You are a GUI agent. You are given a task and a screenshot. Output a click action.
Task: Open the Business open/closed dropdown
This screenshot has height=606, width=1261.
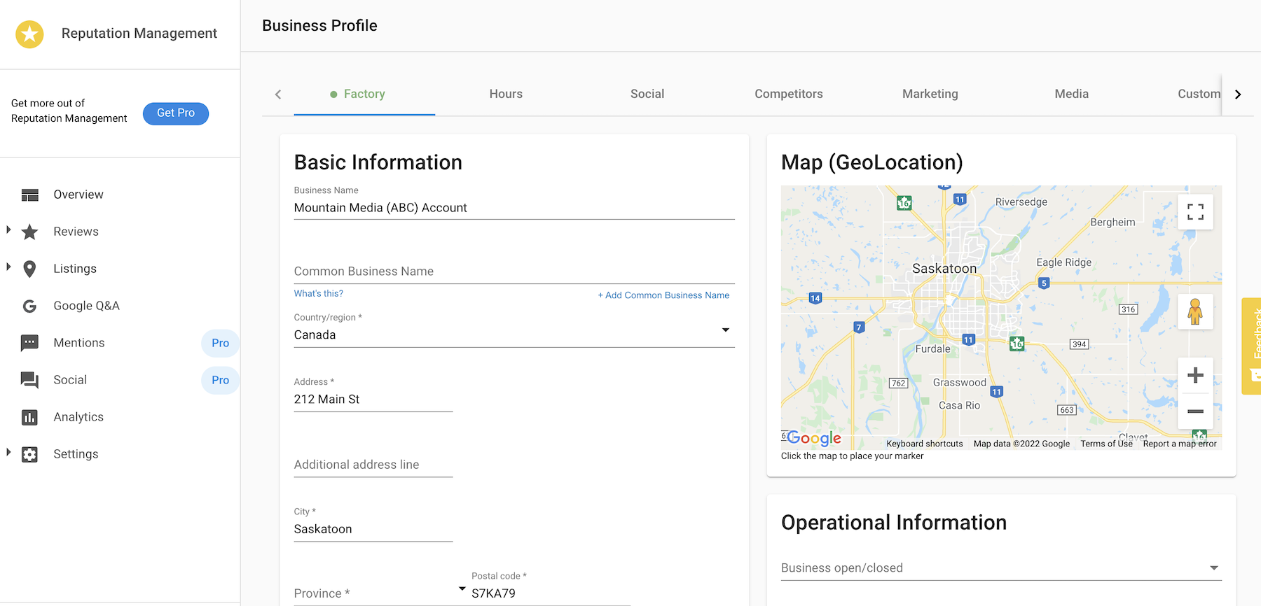[1213, 568]
